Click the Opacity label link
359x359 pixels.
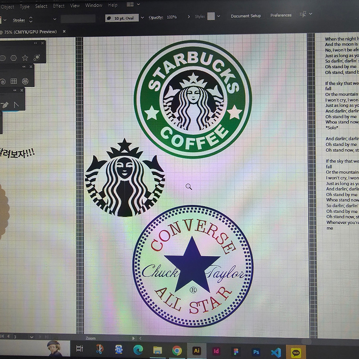click(156, 17)
